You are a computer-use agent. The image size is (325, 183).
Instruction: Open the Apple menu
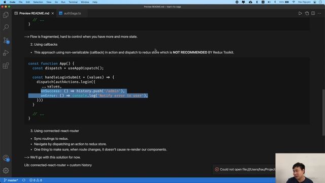coord(5,2)
